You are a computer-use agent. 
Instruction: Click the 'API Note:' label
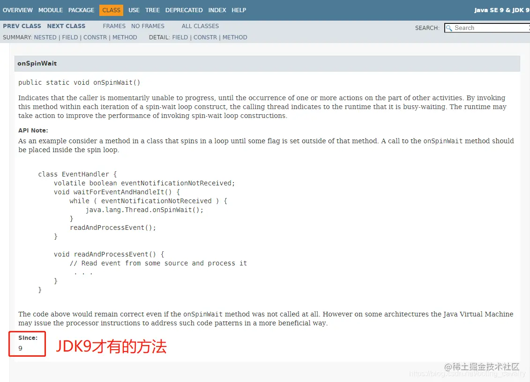tap(33, 130)
